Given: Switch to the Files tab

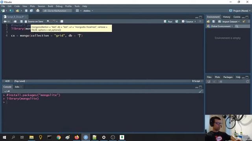Looking at the screenshot, I should pyautogui.click(x=209, y=77).
